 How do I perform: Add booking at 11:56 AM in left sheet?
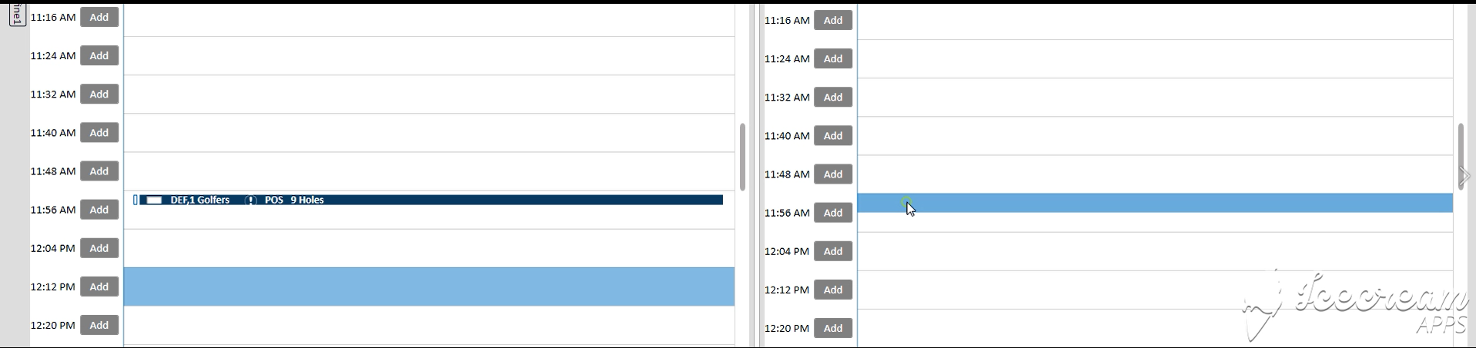(x=99, y=210)
